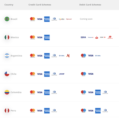The width and height of the screenshot is (119, 118).
Task: Click the Cabal debit logo for Argentina
Action: point(98,56)
